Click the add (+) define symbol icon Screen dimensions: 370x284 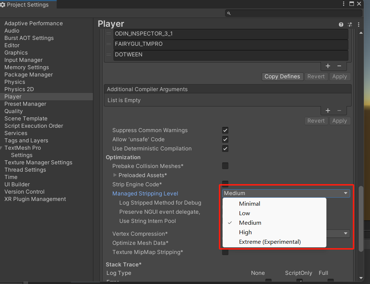[328, 66]
